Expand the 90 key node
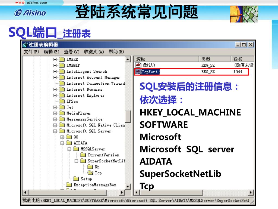 62,137
